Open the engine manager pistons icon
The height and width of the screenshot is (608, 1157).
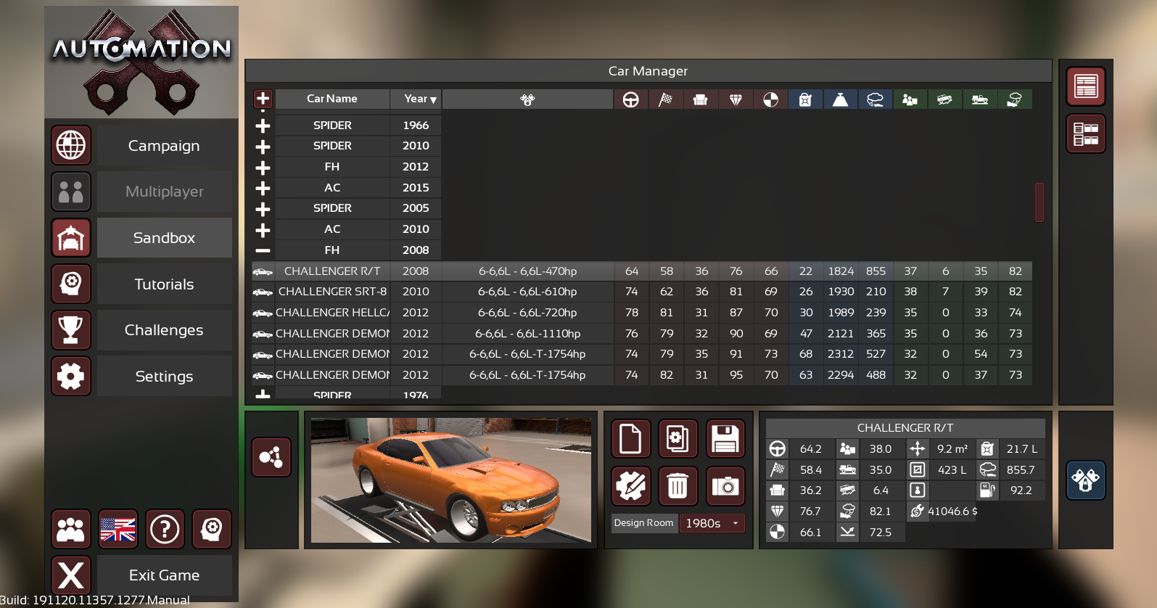click(1086, 480)
